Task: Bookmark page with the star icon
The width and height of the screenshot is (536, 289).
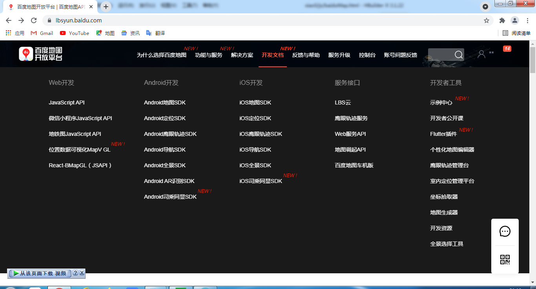Action: [487, 20]
